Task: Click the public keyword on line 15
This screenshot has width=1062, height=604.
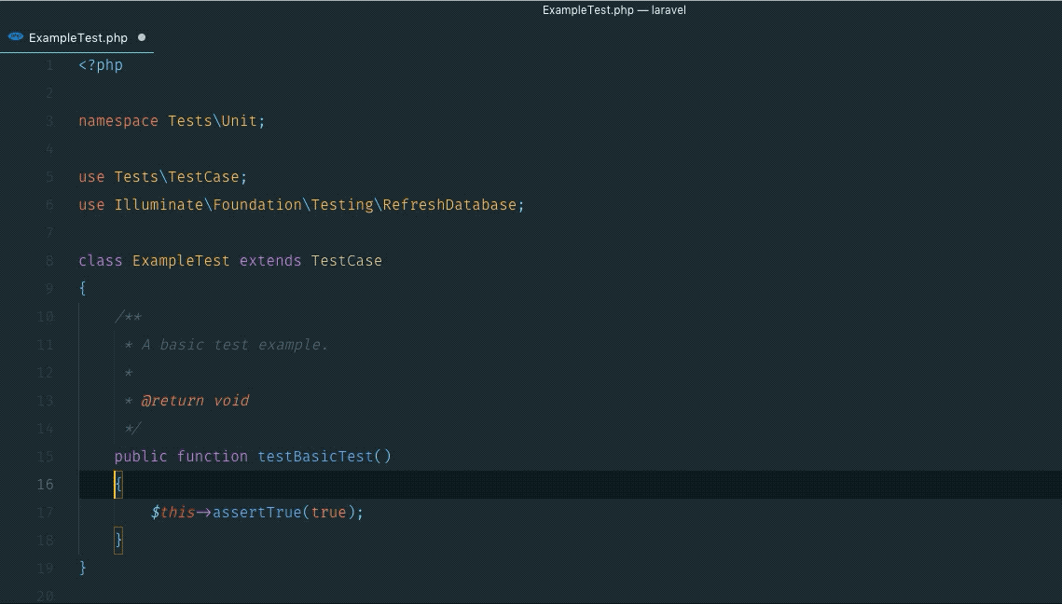Action: click(x=140, y=457)
